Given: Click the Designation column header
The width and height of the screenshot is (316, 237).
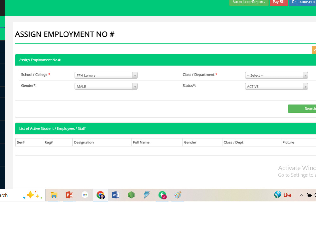Looking at the screenshot, I should (102, 142).
